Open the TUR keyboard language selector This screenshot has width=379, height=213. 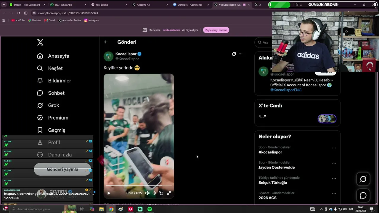point(351,209)
